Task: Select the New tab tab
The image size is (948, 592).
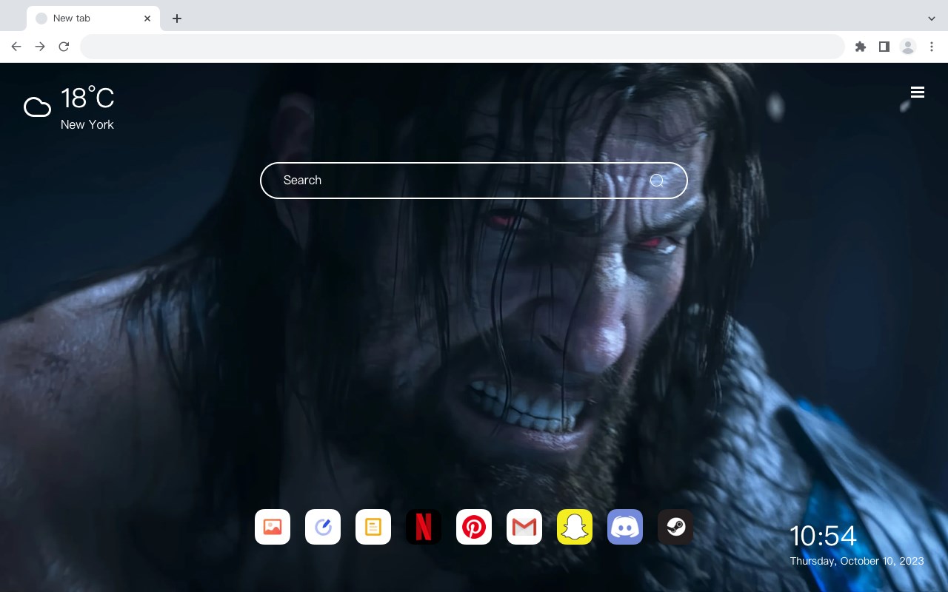Action: click(x=93, y=18)
